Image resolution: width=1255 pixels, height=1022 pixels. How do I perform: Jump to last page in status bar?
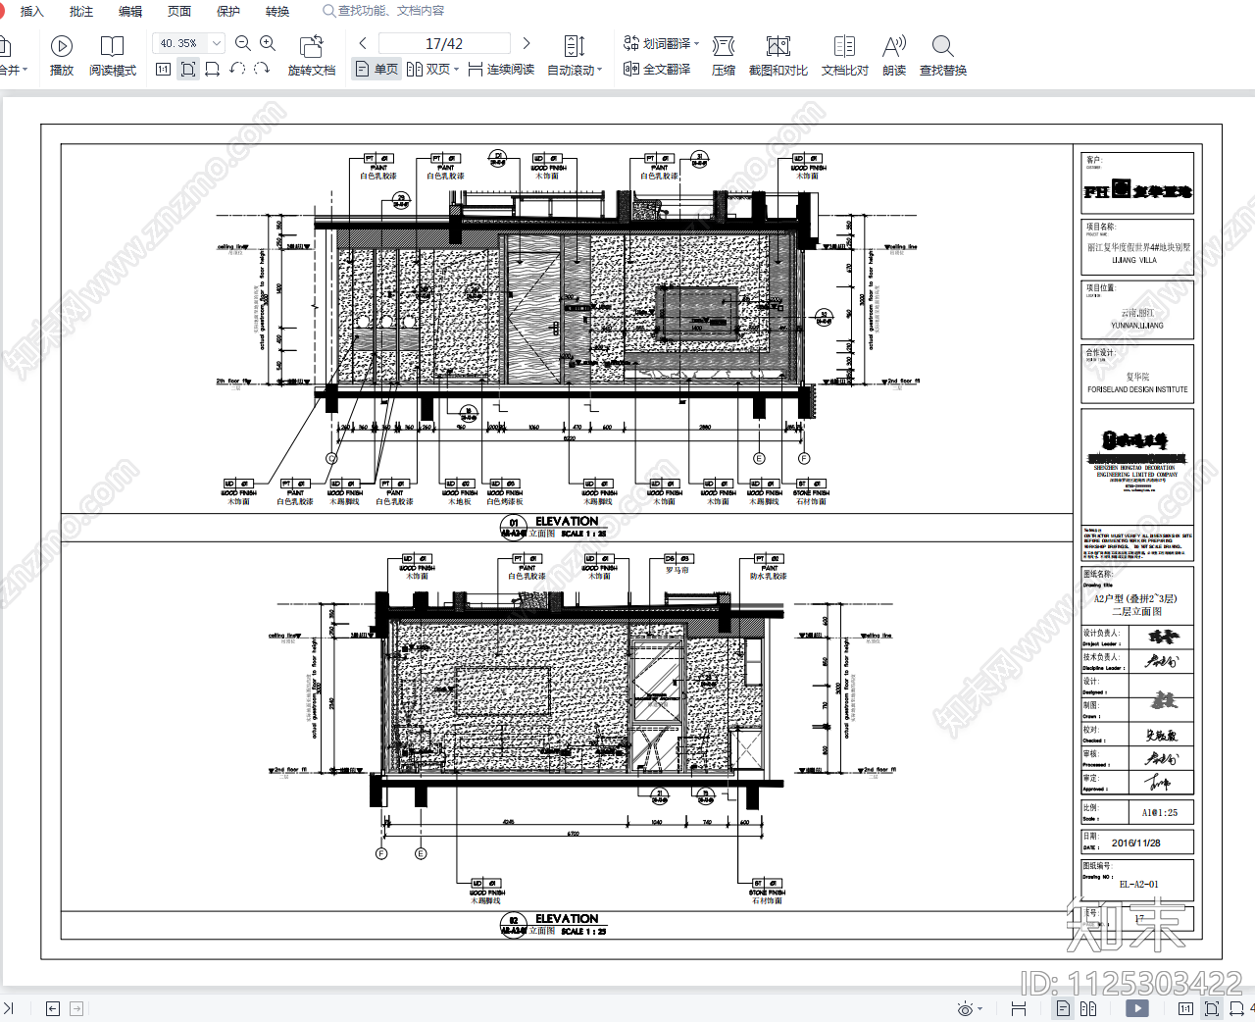click(9, 1008)
